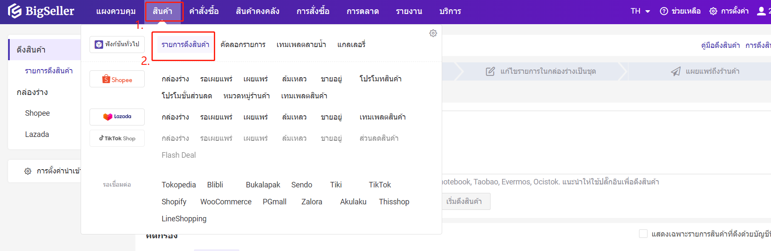This screenshot has width=771, height=251.
Task: Choose PGmall from pending platforms
Action: pyautogui.click(x=275, y=202)
